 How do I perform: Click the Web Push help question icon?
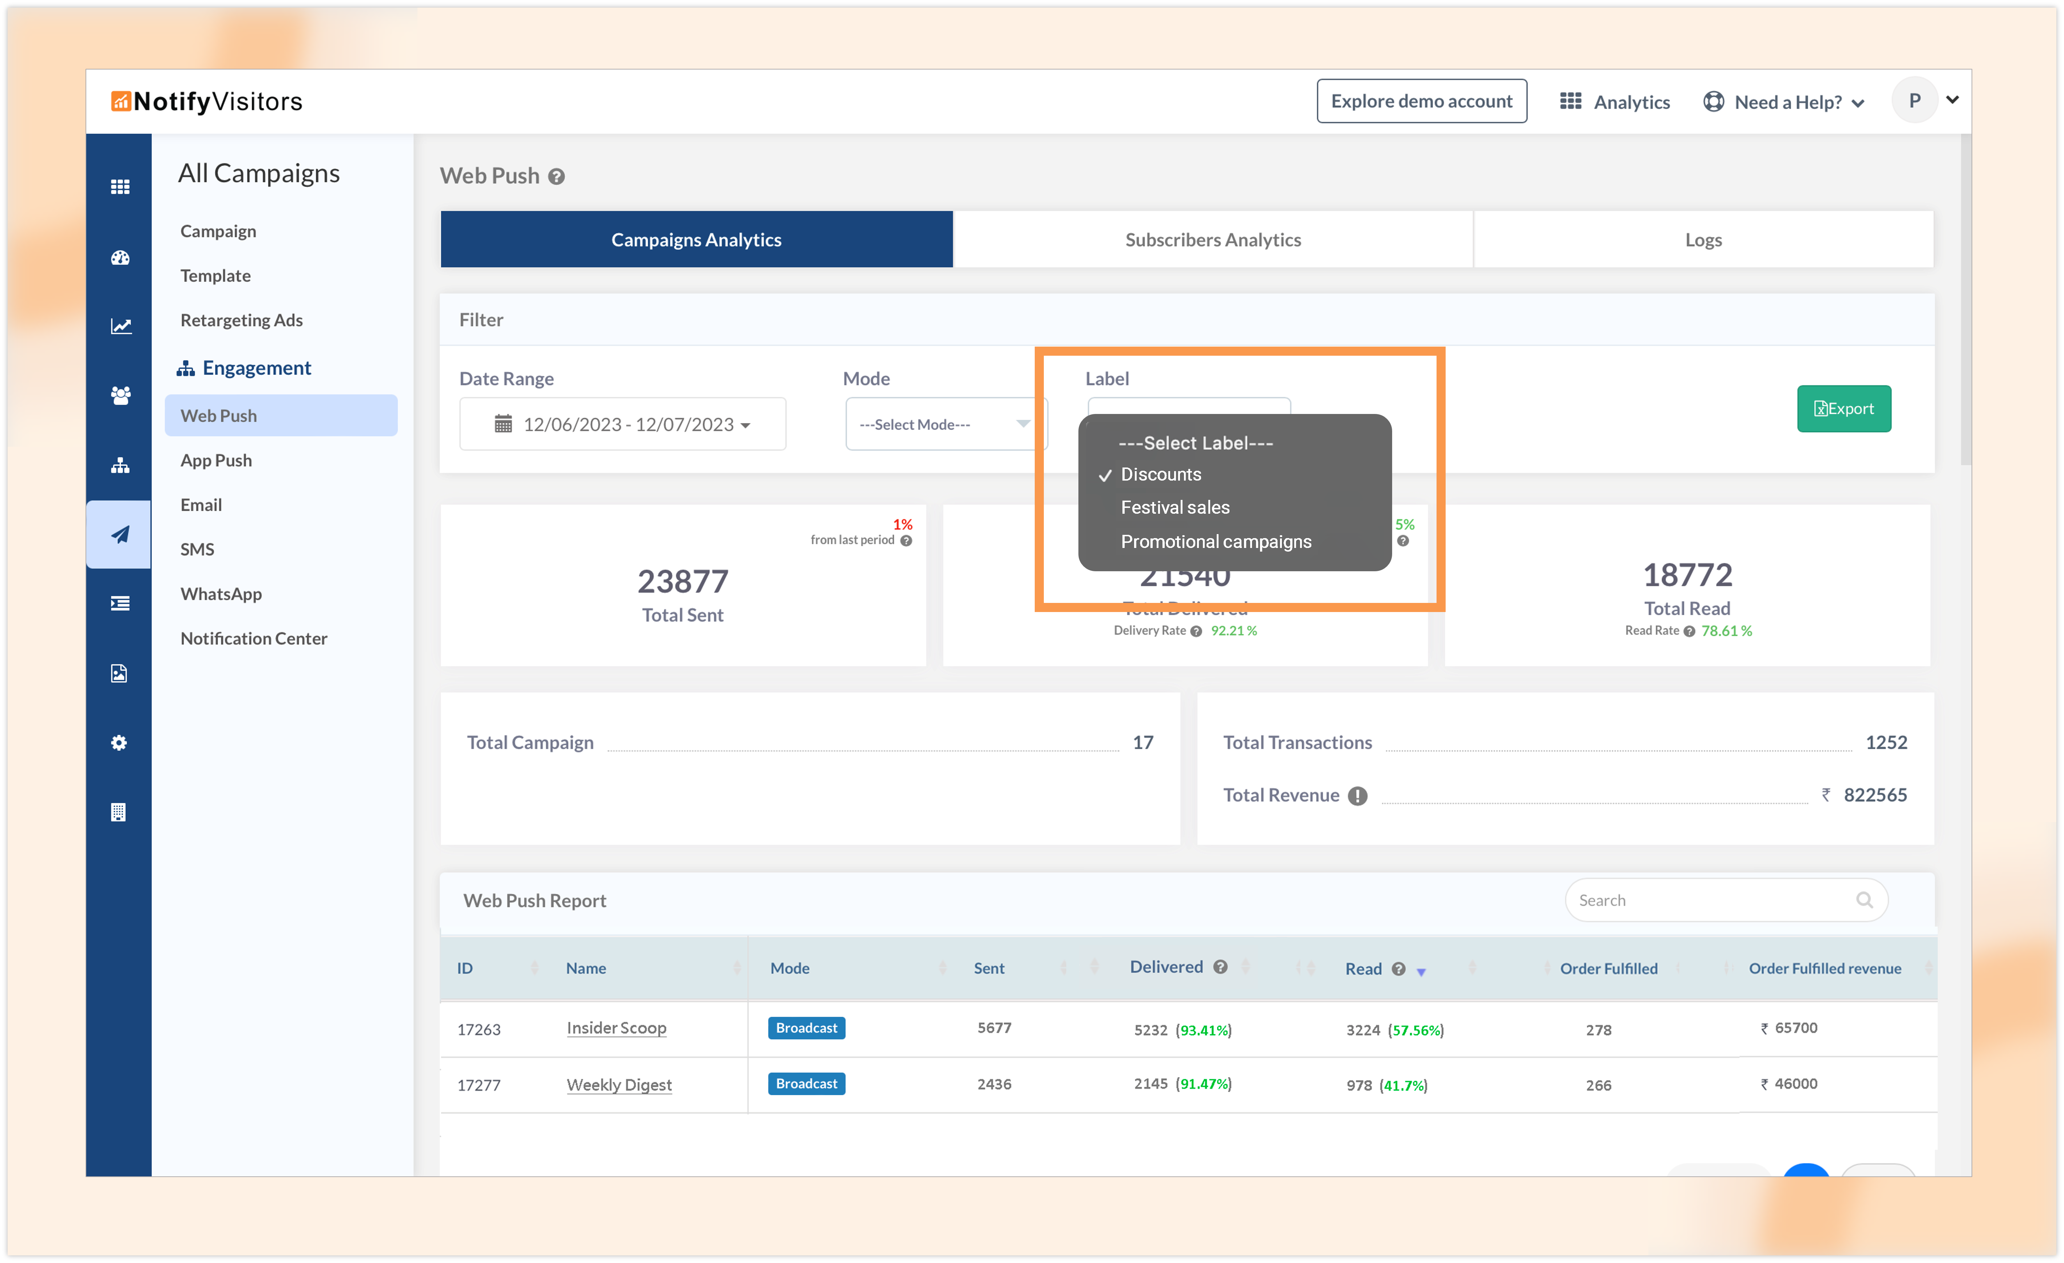pos(556,177)
